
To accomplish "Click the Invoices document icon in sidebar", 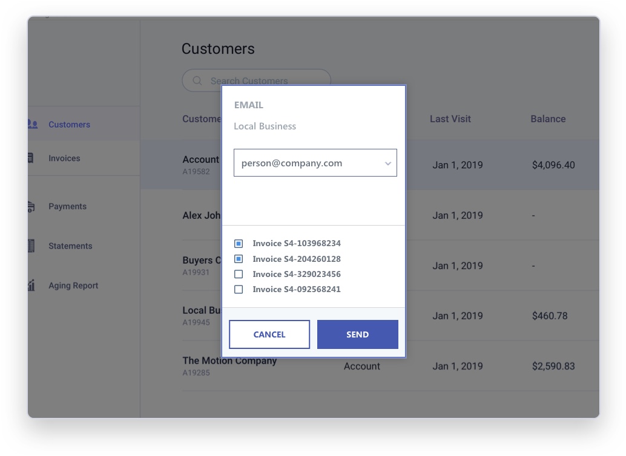I will tap(31, 158).
